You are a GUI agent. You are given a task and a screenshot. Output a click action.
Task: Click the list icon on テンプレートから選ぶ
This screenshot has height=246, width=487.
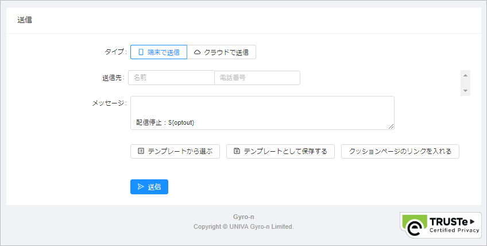(141, 151)
